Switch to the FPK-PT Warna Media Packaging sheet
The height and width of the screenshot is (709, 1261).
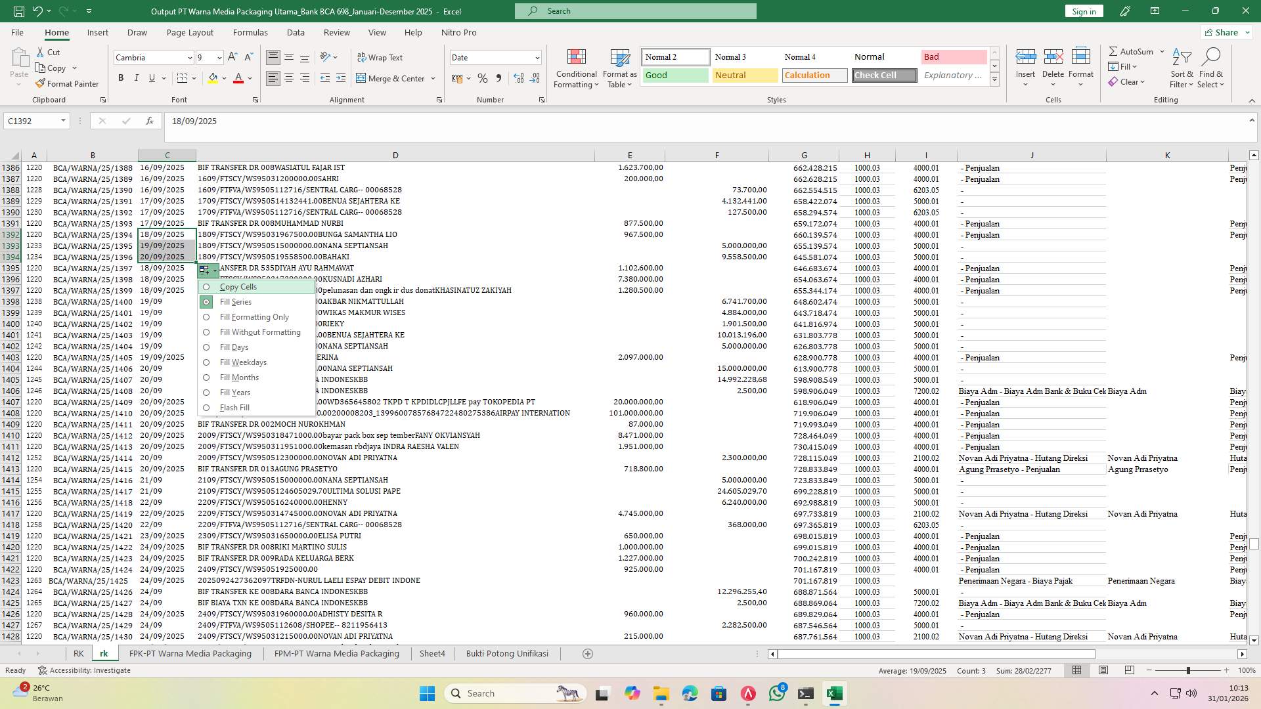point(190,653)
